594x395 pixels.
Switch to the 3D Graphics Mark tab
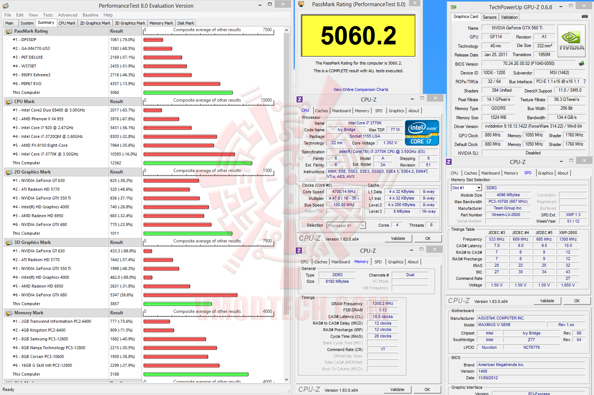tap(130, 23)
